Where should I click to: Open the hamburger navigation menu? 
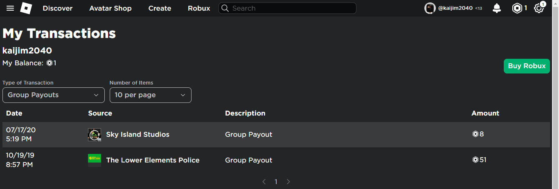[x=10, y=8]
